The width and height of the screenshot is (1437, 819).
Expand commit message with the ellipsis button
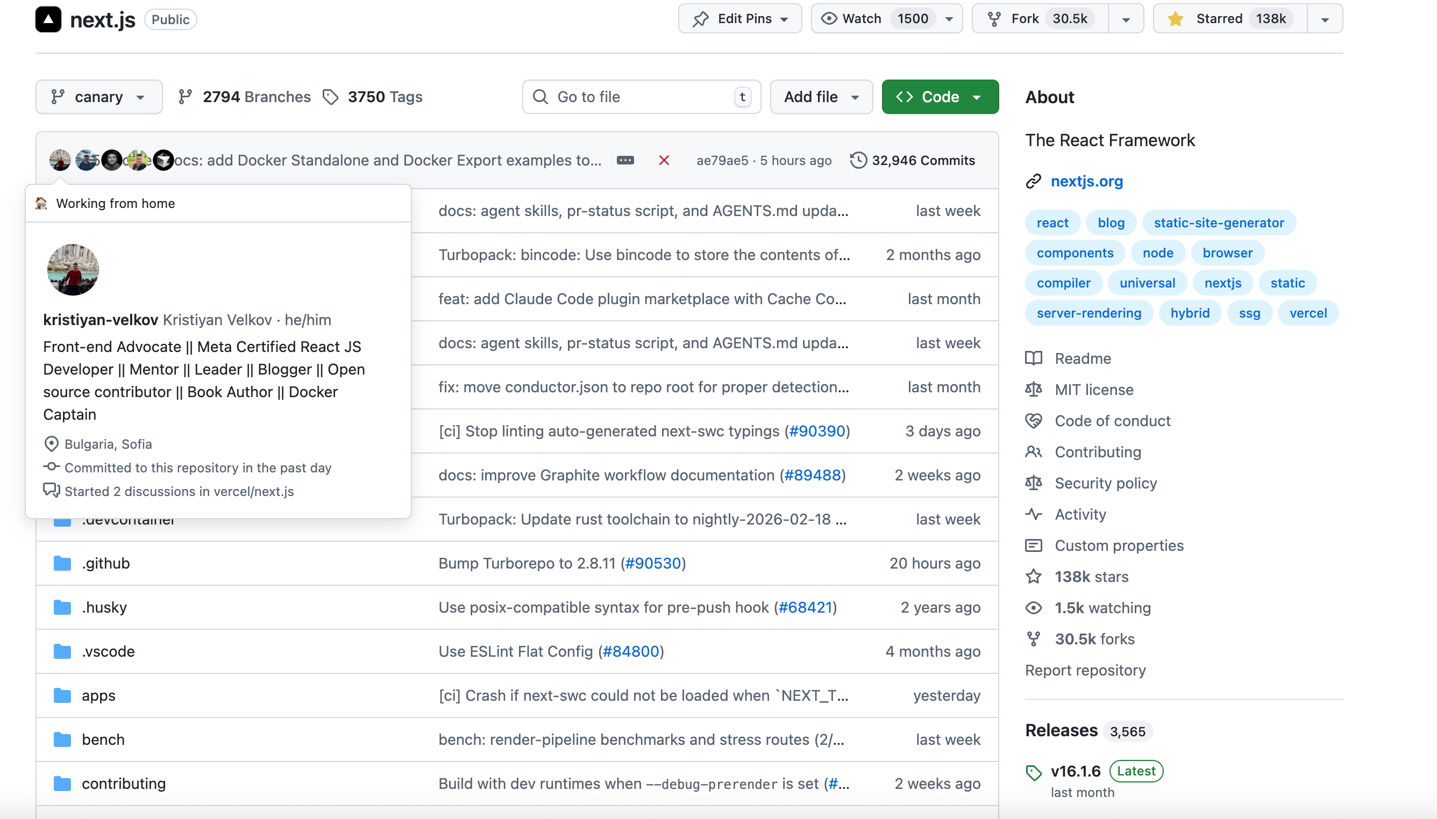pyautogui.click(x=625, y=160)
